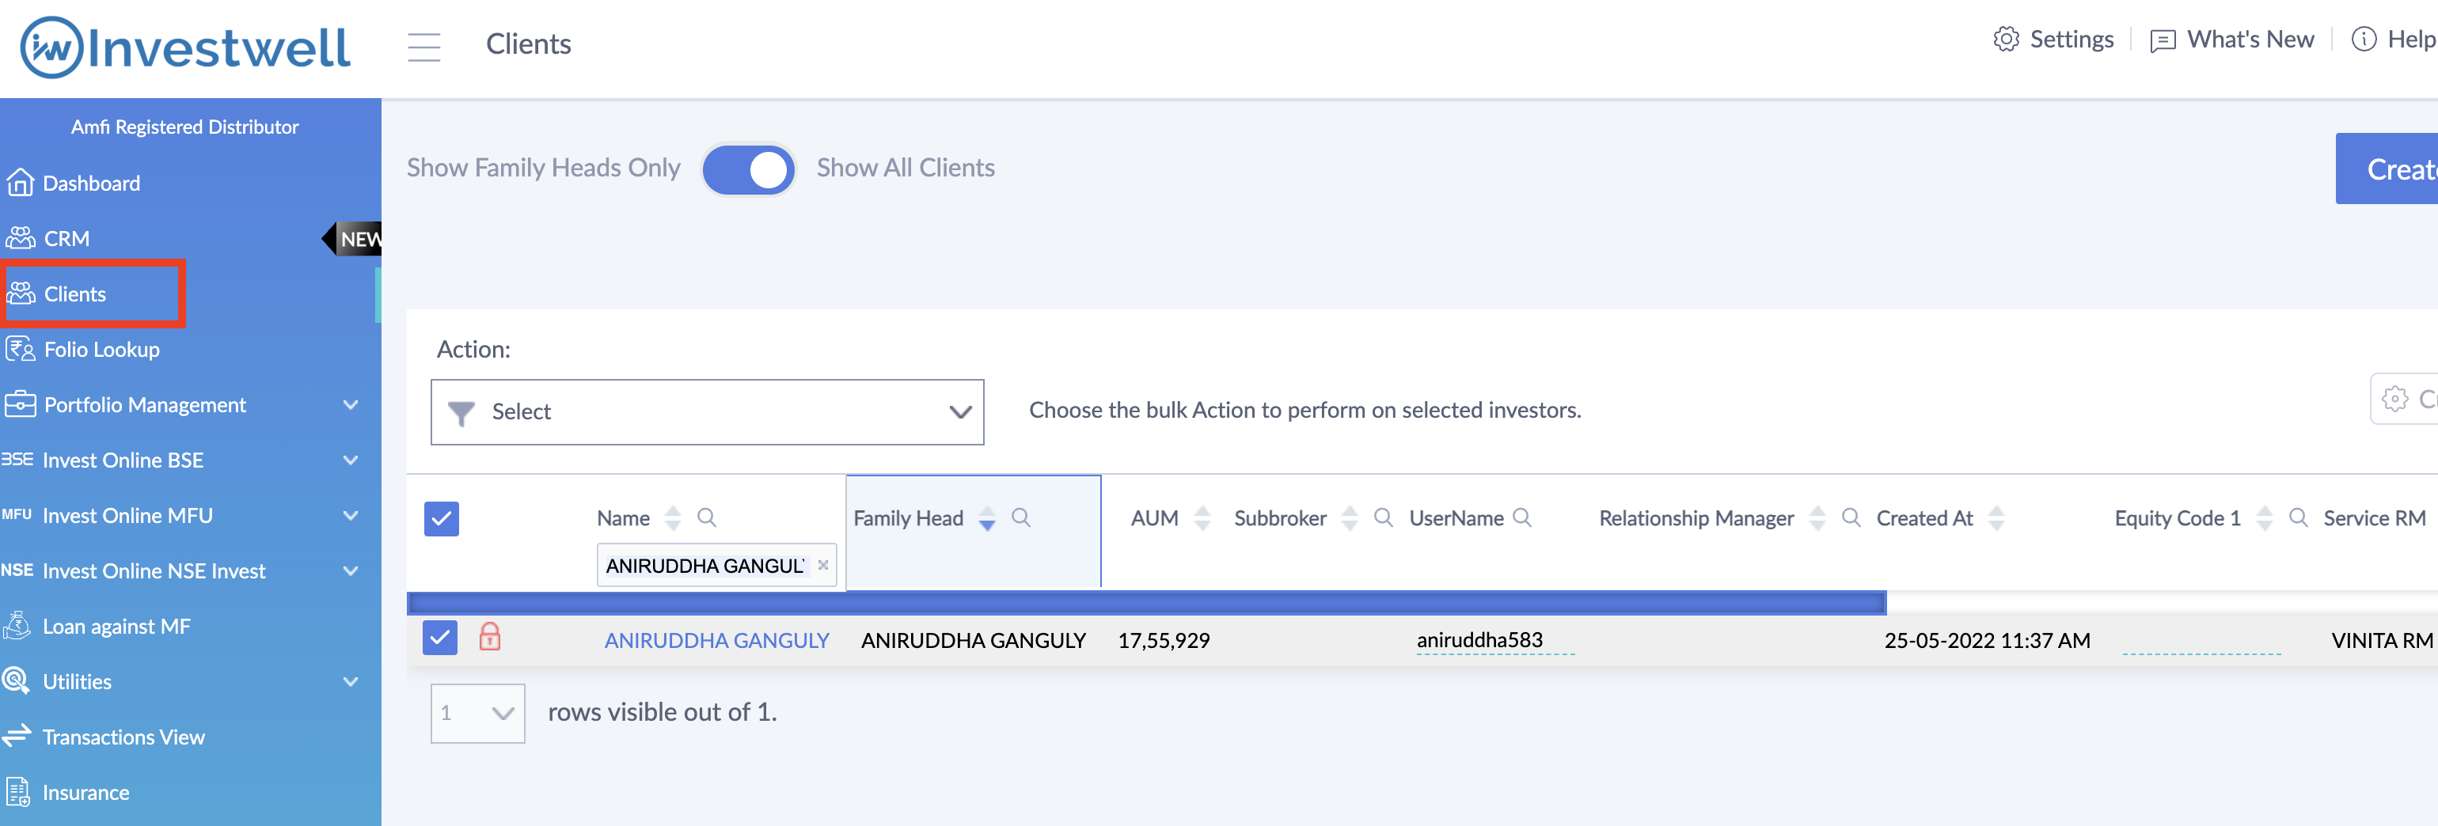Uncheck the Aniruddha Ganguly row checkbox
2438x826 pixels.
click(440, 638)
